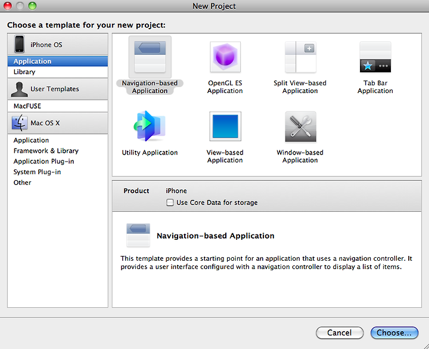Click the Mac OS X section header label
Viewport: 429px width, 349px height.
point(45,123)
